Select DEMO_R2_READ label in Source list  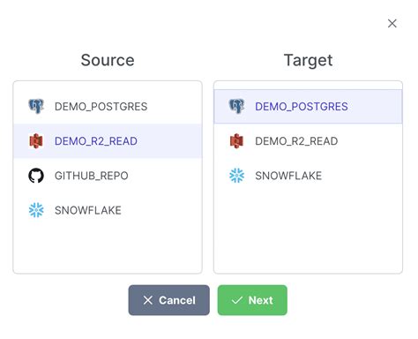click(x=96, y=141)
